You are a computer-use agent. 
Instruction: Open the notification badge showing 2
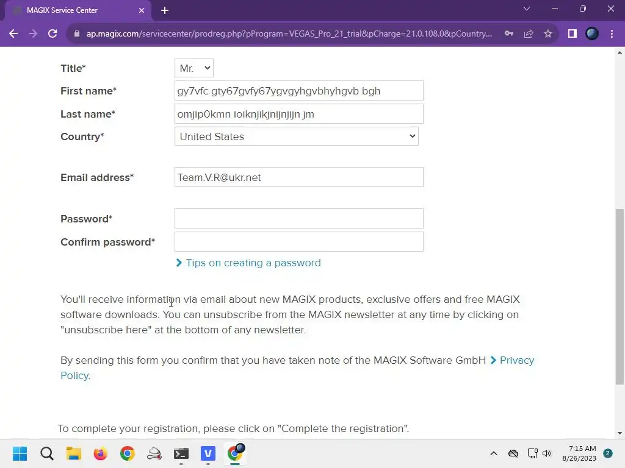608,453
